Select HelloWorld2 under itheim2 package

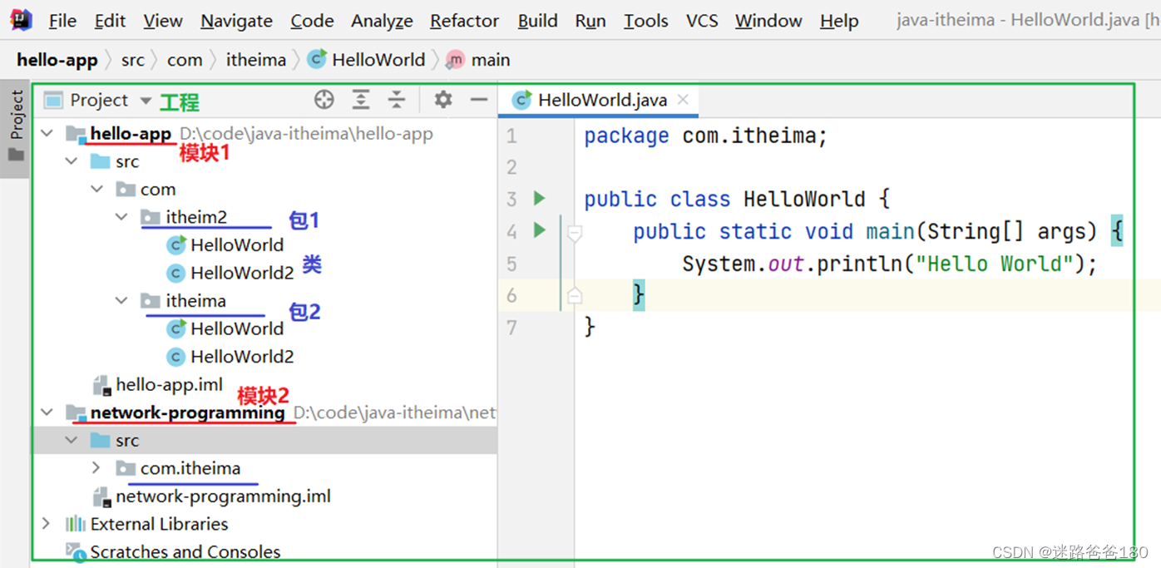[242, 273]
